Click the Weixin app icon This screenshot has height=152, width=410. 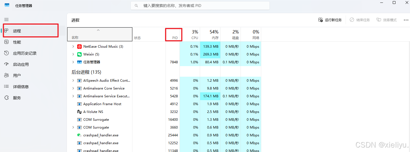[79, 54]
